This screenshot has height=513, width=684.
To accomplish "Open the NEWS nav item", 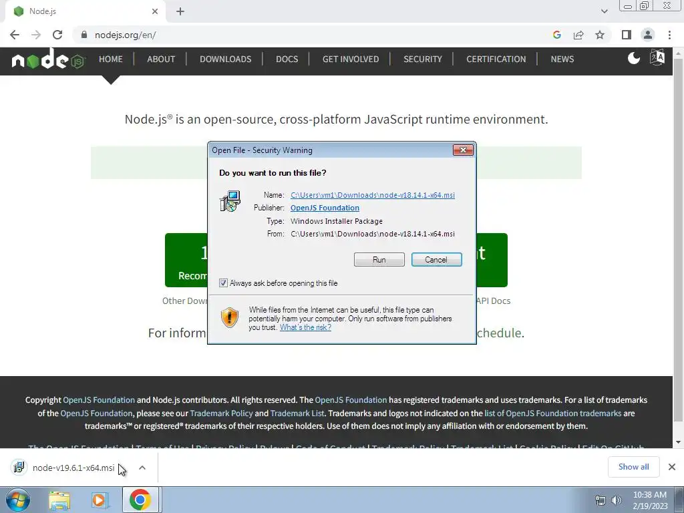I will pos(562,59).
